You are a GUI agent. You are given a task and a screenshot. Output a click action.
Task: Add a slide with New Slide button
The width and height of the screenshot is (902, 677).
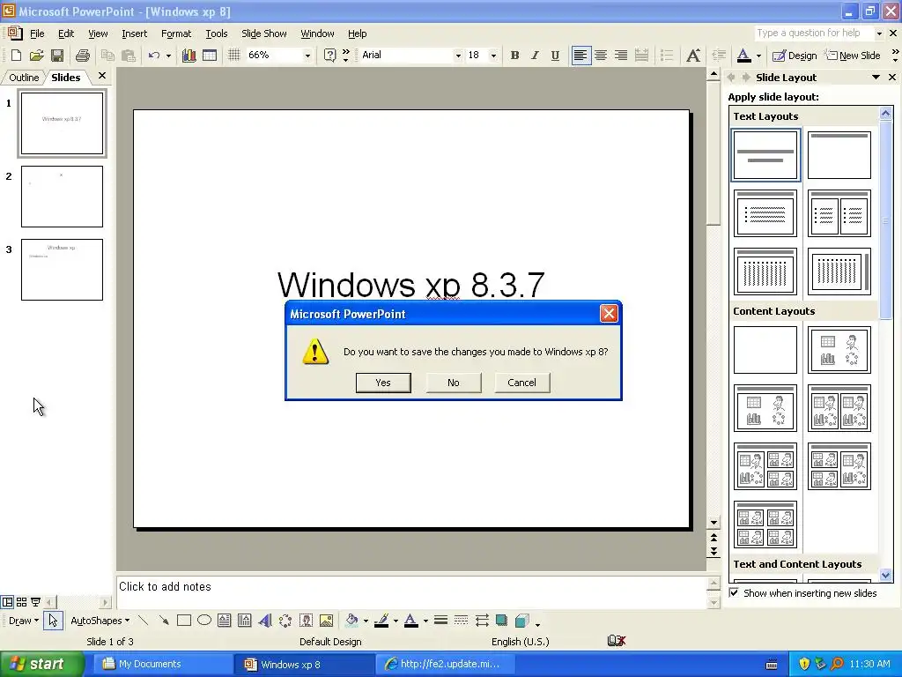[853, 56]
